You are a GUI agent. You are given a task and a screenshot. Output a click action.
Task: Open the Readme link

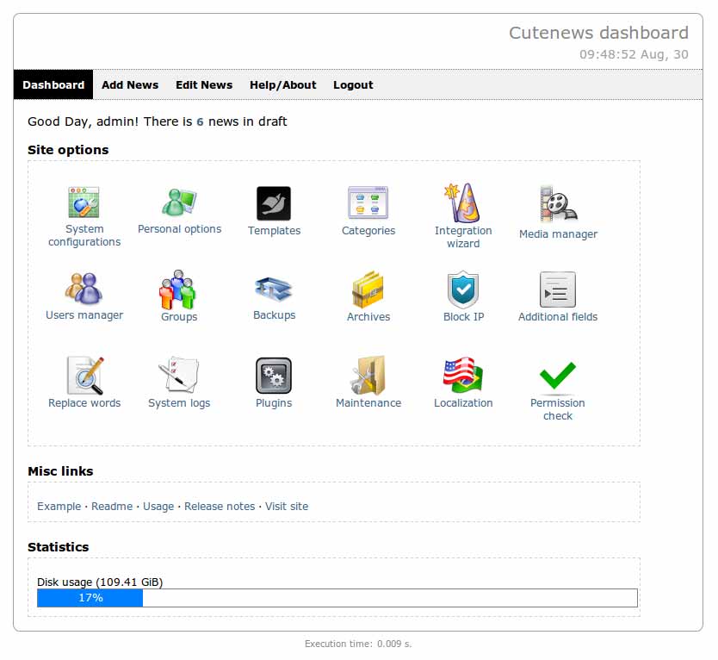tap(112, 507)
